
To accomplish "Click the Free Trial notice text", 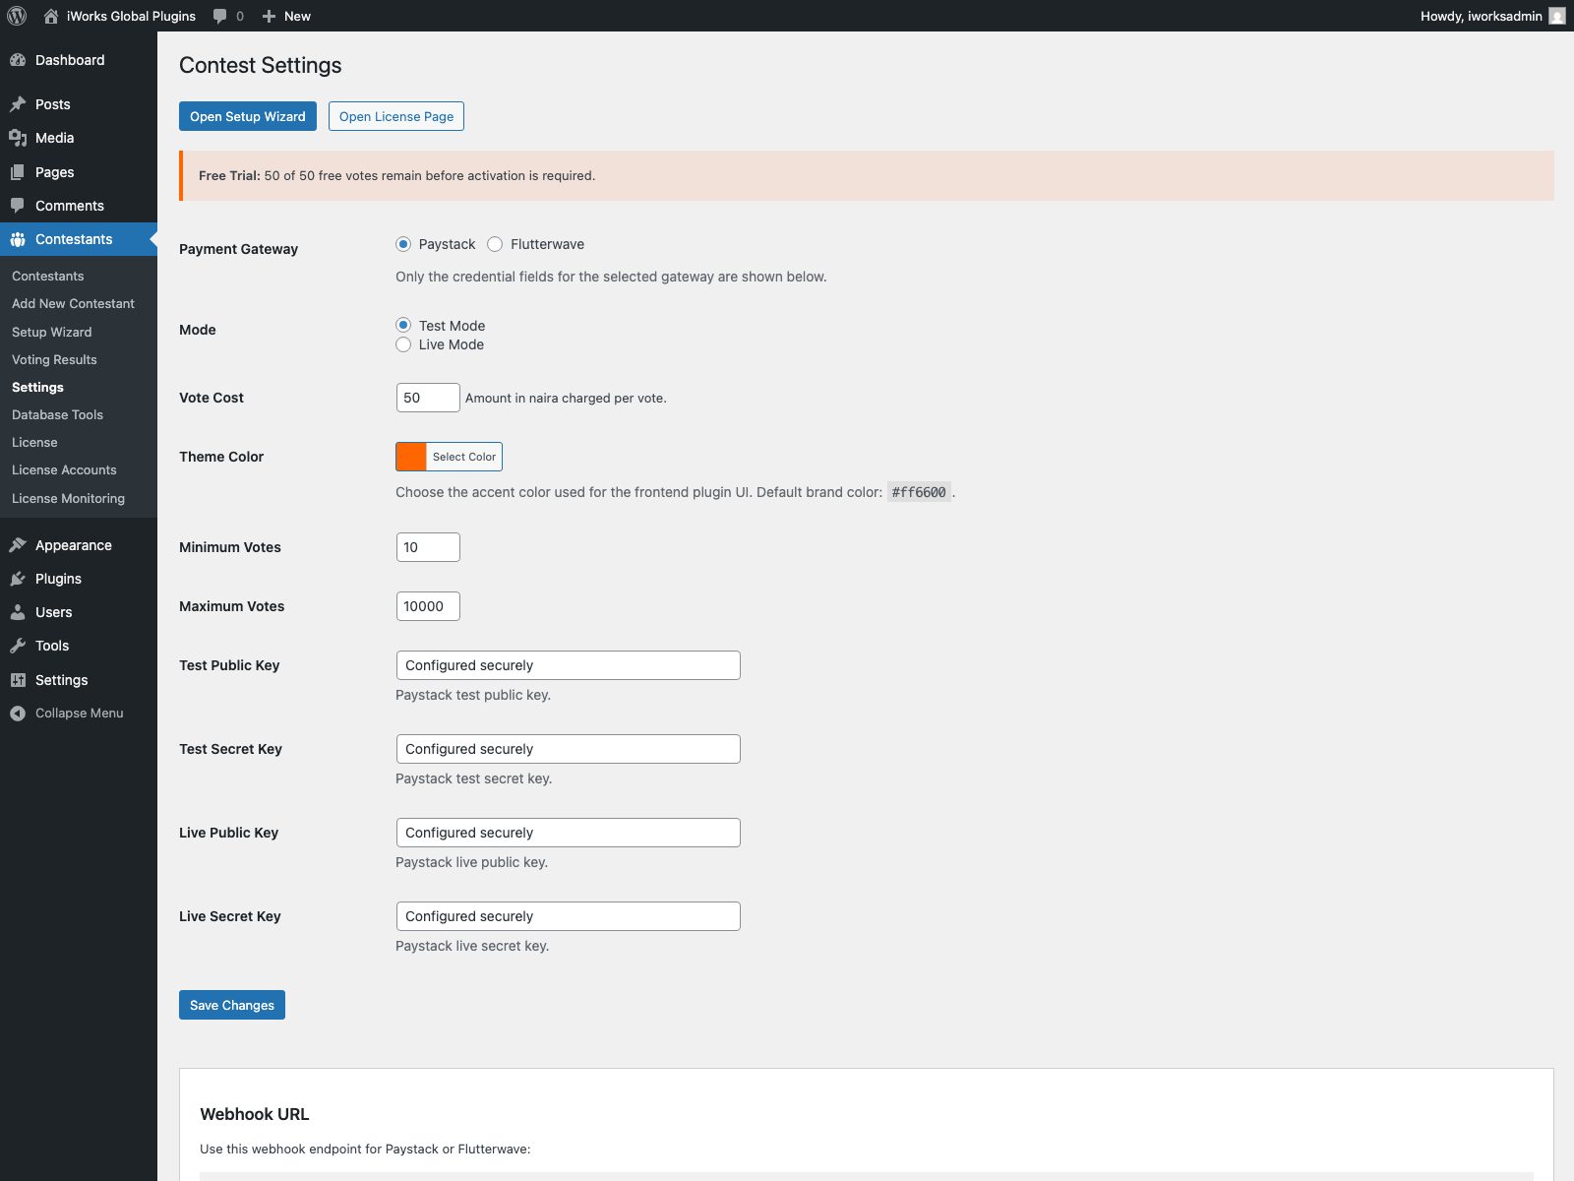I will coord(396,175).
